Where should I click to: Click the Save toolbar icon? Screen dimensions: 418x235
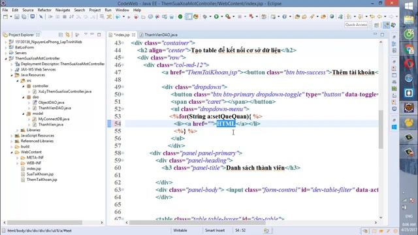coord(17,17)
